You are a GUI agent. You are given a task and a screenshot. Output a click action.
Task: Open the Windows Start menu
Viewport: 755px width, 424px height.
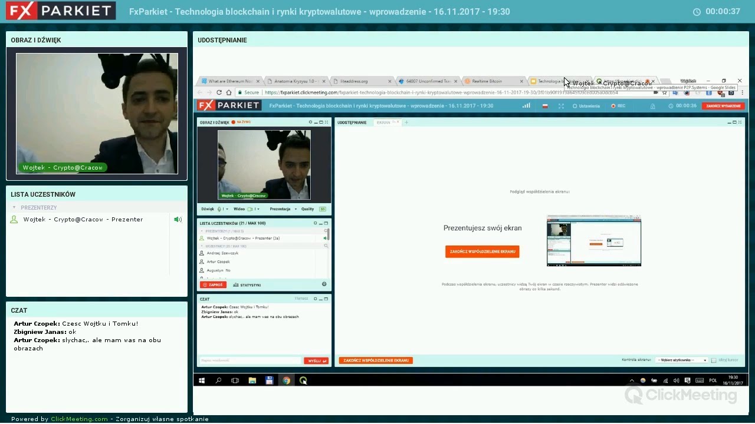click(202, 380)
